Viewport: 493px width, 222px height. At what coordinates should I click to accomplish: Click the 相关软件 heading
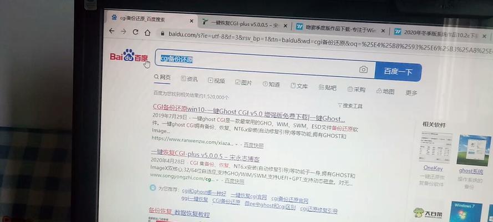coord(434,125)
